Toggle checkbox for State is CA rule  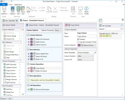(29, 59)
